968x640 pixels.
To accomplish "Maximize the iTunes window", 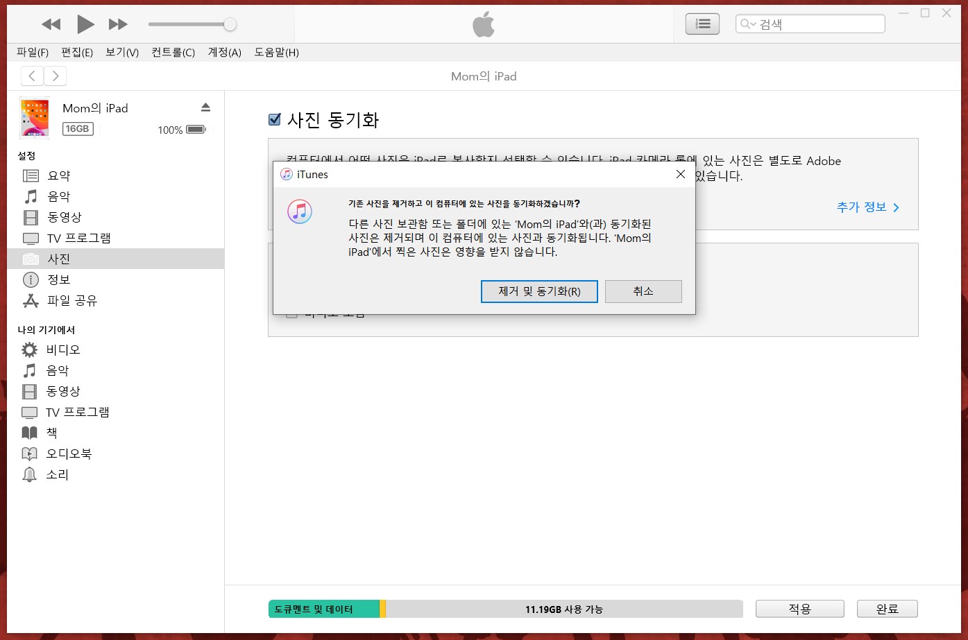I will coord(925,13).
